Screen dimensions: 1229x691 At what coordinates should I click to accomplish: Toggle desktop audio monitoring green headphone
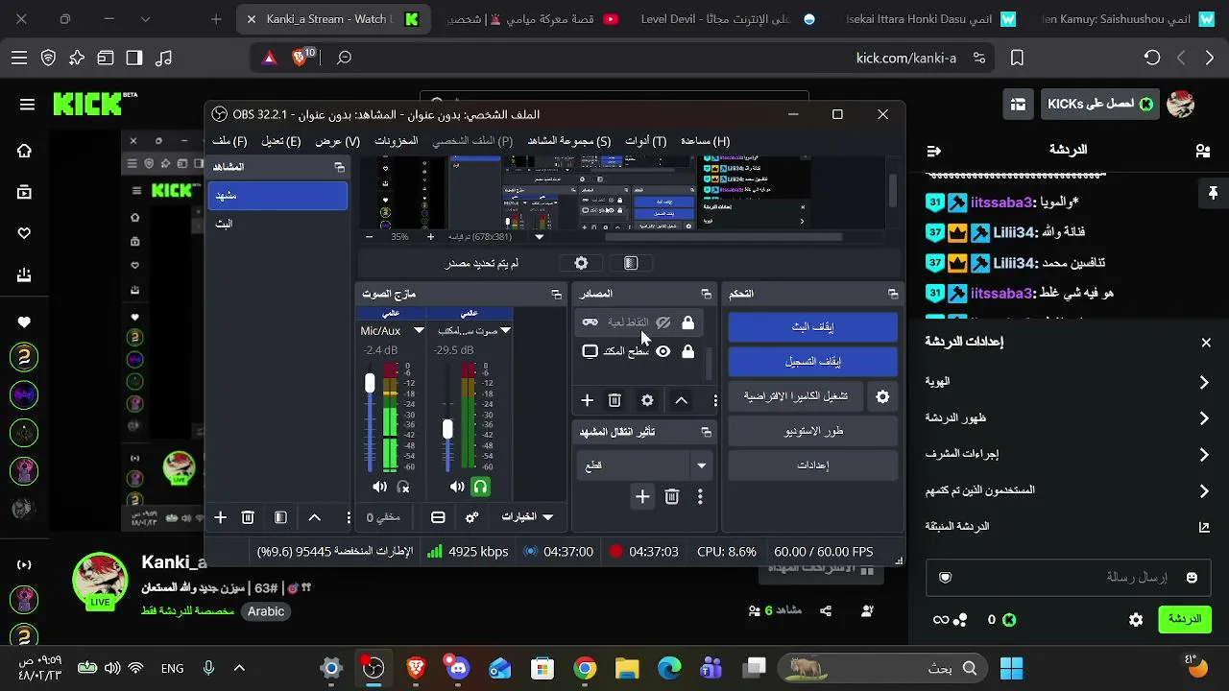(x=480, y=488)
